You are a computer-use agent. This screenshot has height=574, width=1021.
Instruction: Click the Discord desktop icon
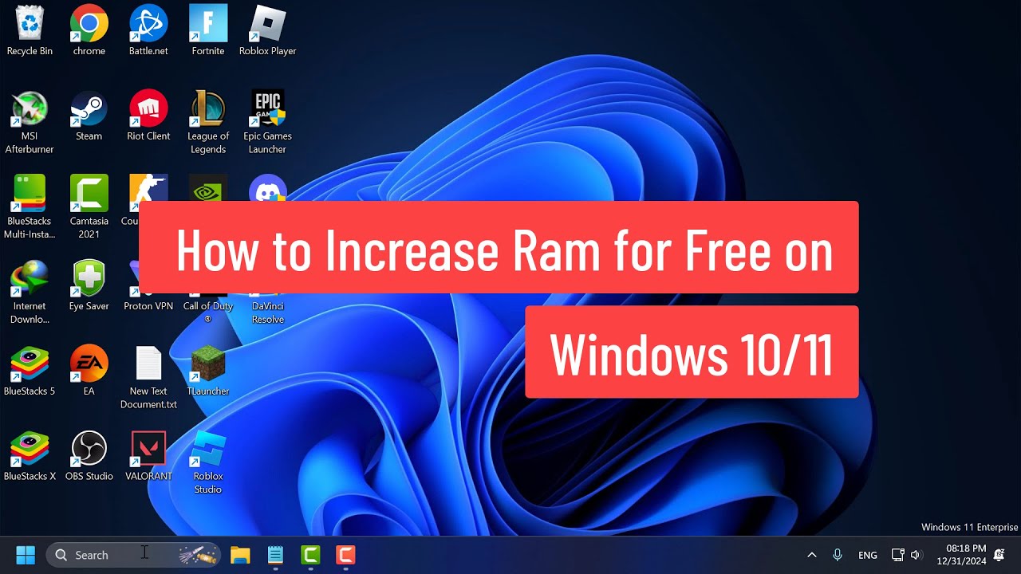click(x=267, y=189)
